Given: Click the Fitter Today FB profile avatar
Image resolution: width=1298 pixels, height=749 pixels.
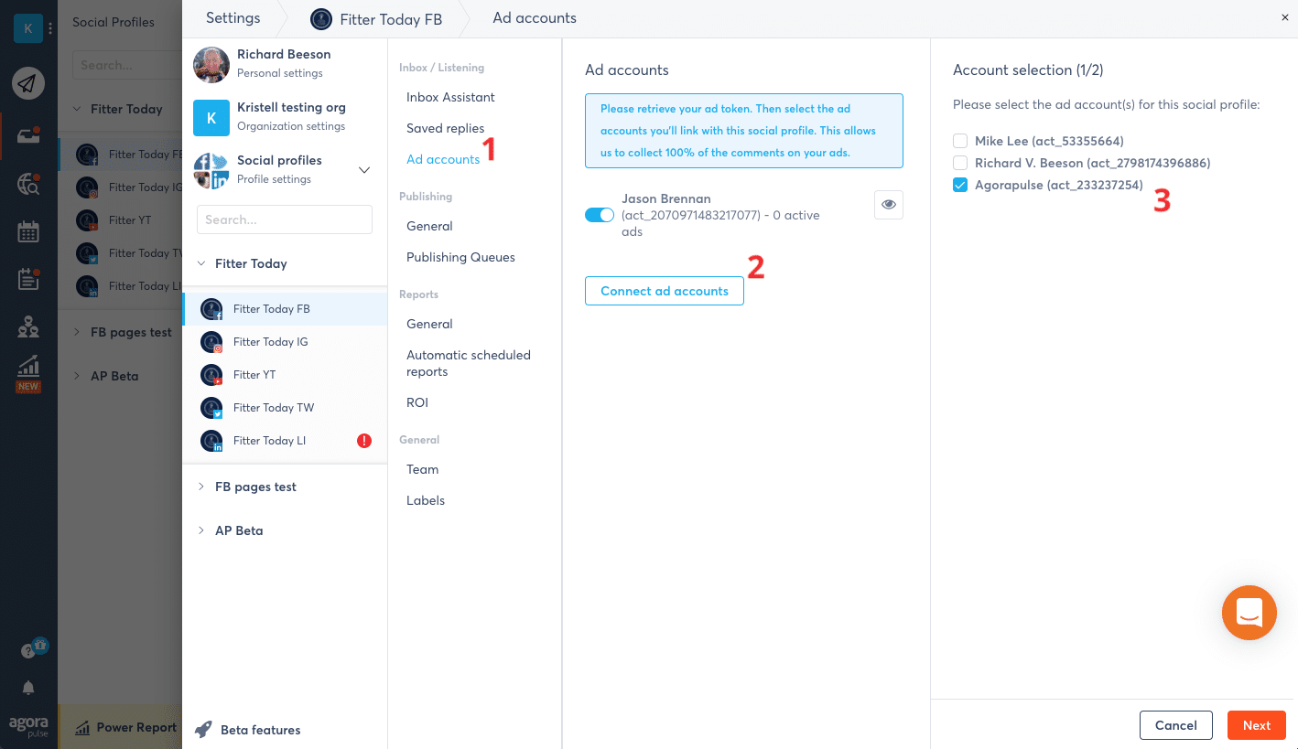Looking at the screenshot, I should pos(211,309).
